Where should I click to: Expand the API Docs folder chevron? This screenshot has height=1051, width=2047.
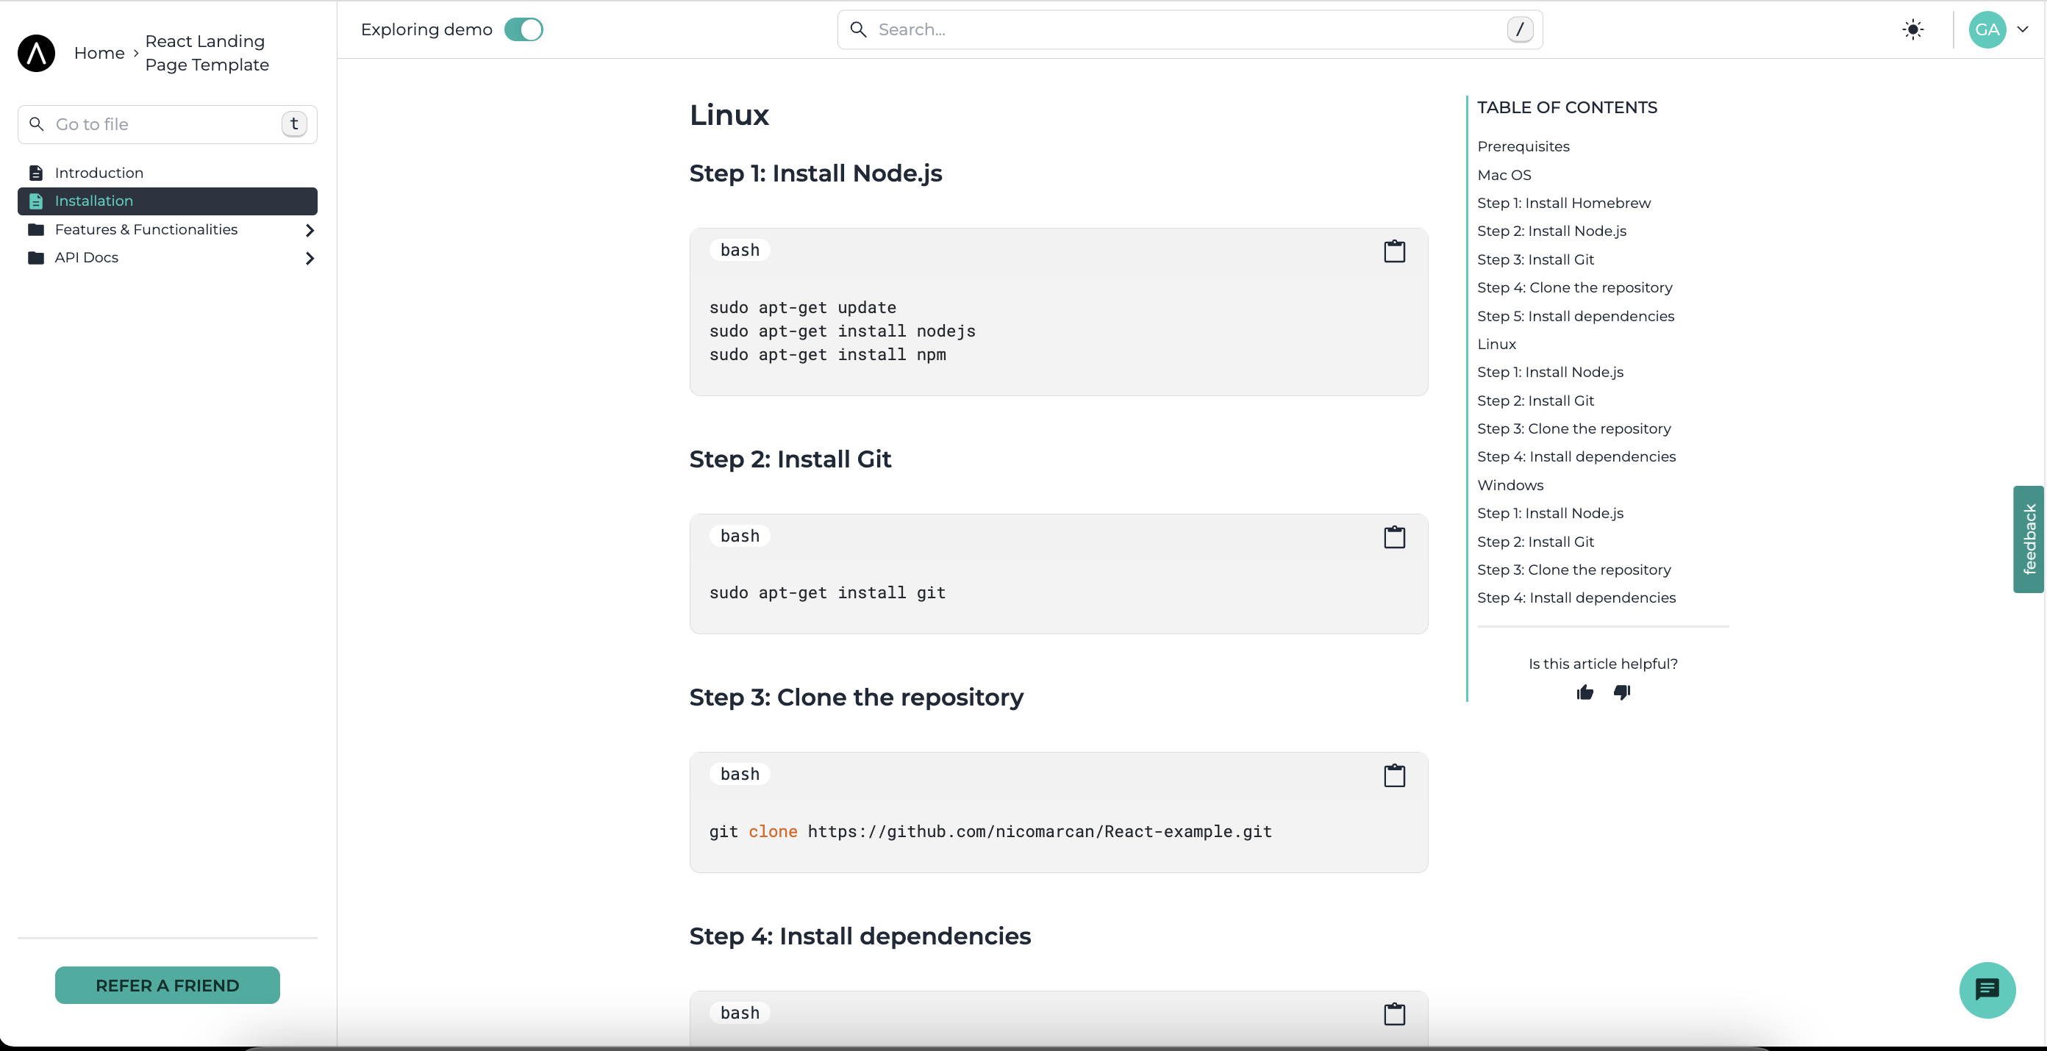tap(309, 258)
